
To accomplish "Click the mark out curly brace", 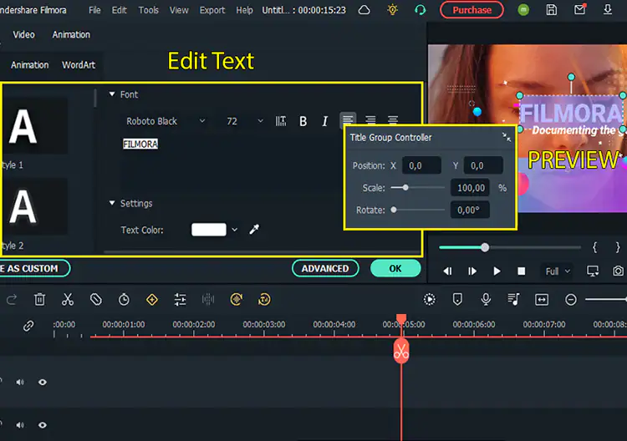I will pyautogui.click(x=618, y=247).
